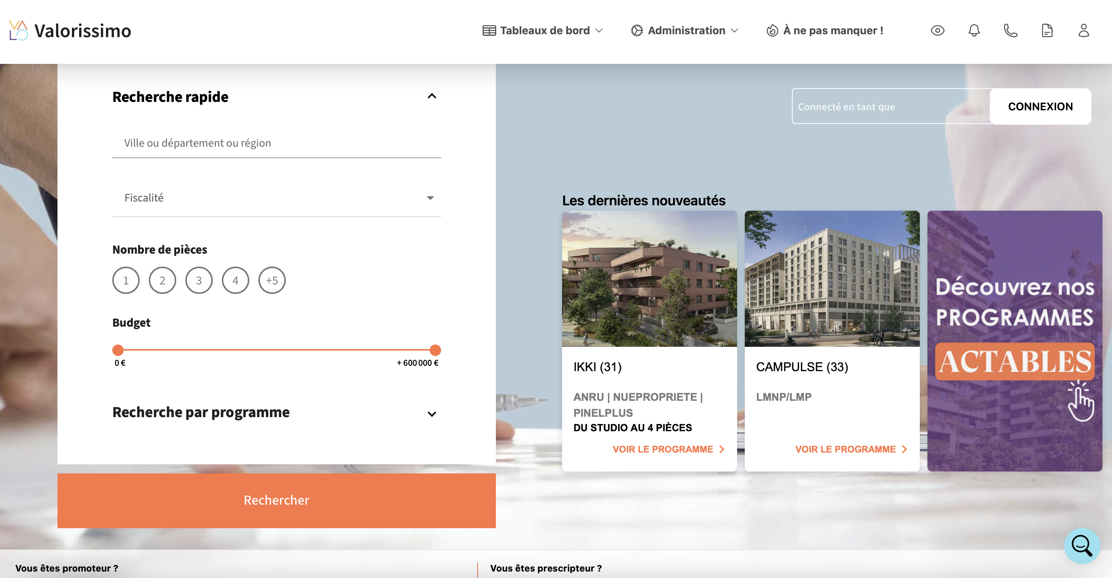Open documents via the page icon
Viewport: 1112px width, 578px height.
coord(1048,30)
